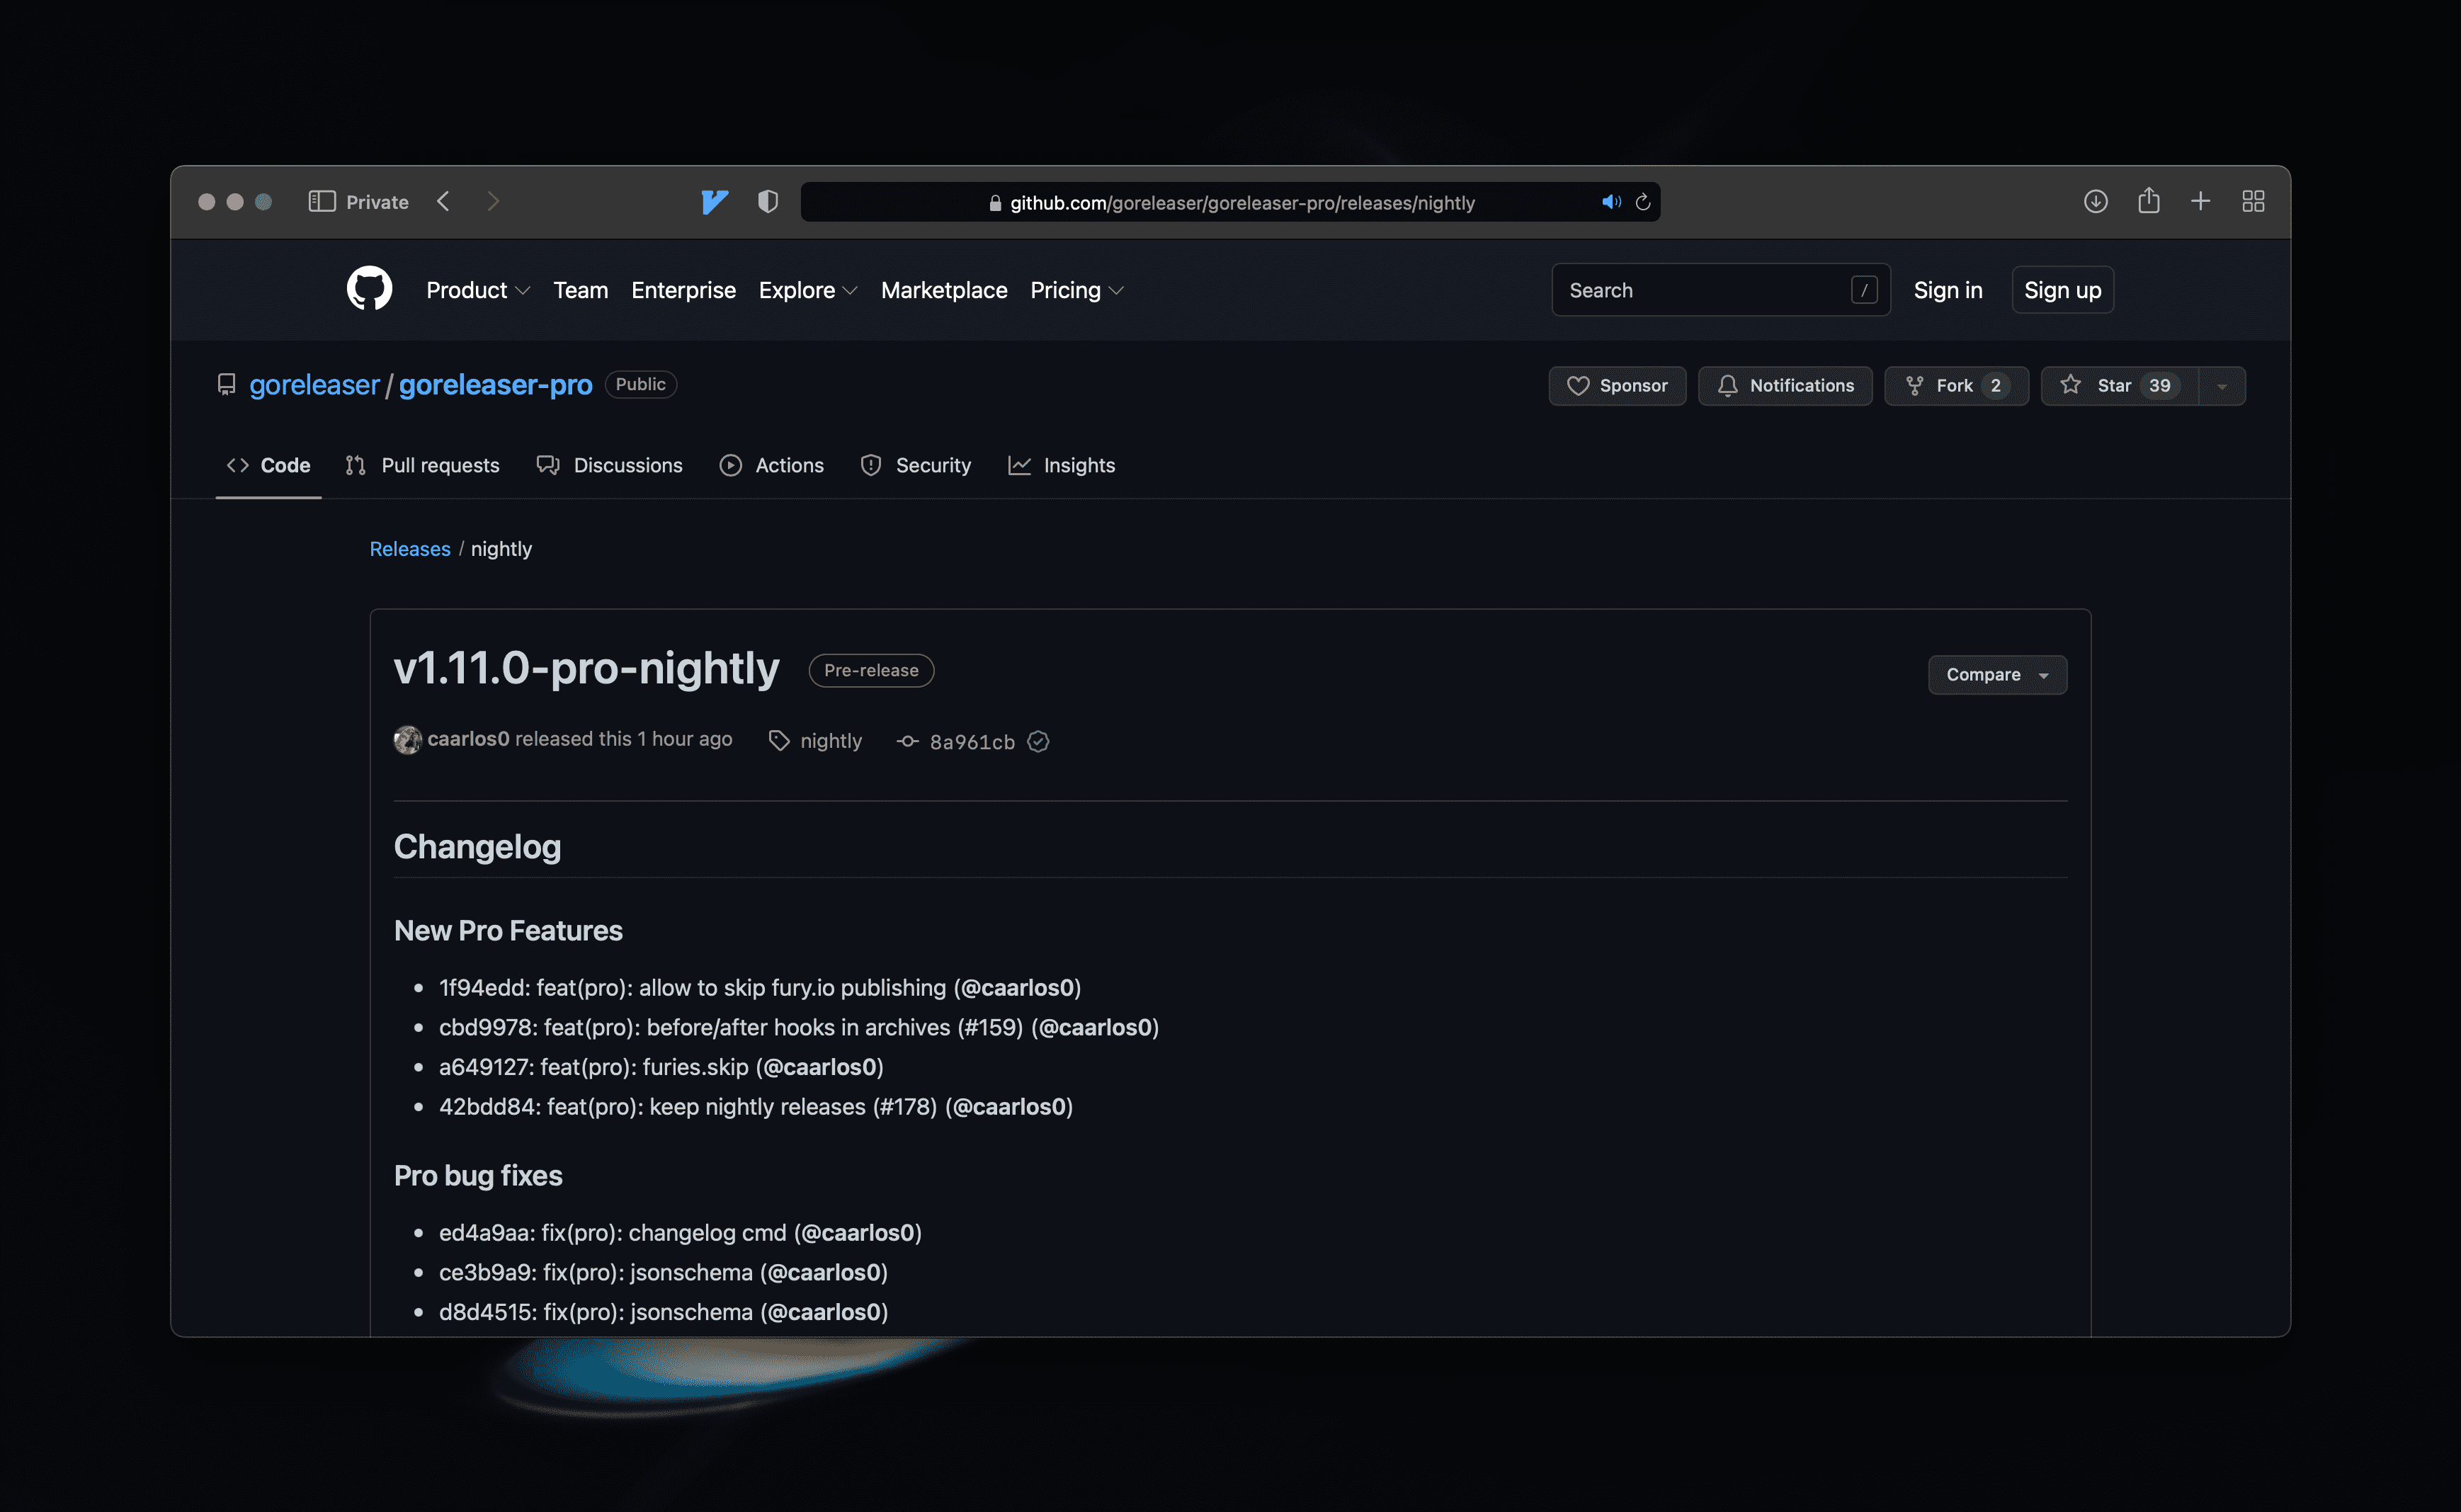This screenshot has height=1512, width=2461.
Task: Click the d8d4515 jsonschema fix entry
Action: click(663, 1312)
